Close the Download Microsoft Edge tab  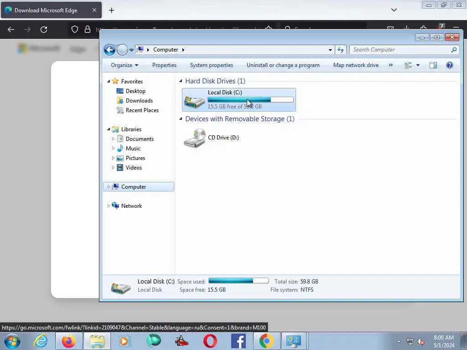coord(94,10)
